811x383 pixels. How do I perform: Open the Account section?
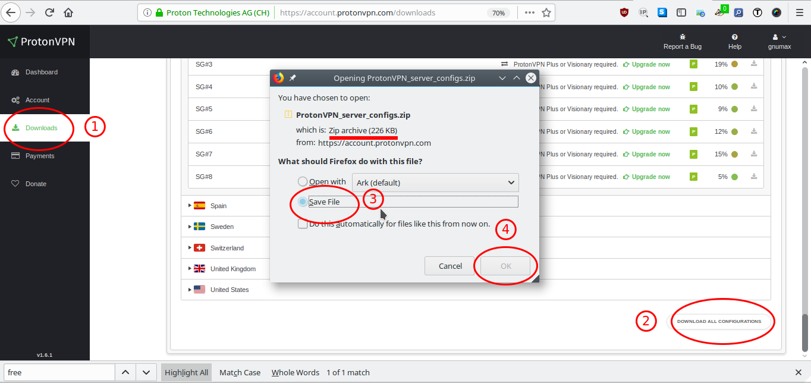(37, 100)
